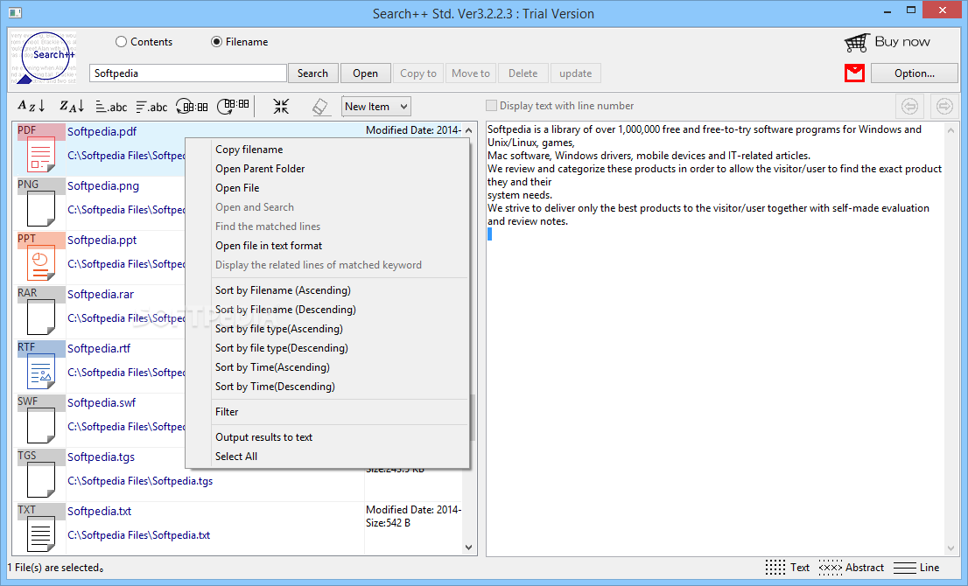968x586 pixels.
Task: Click the Buy now link
Action: click(x=902, y=41)
